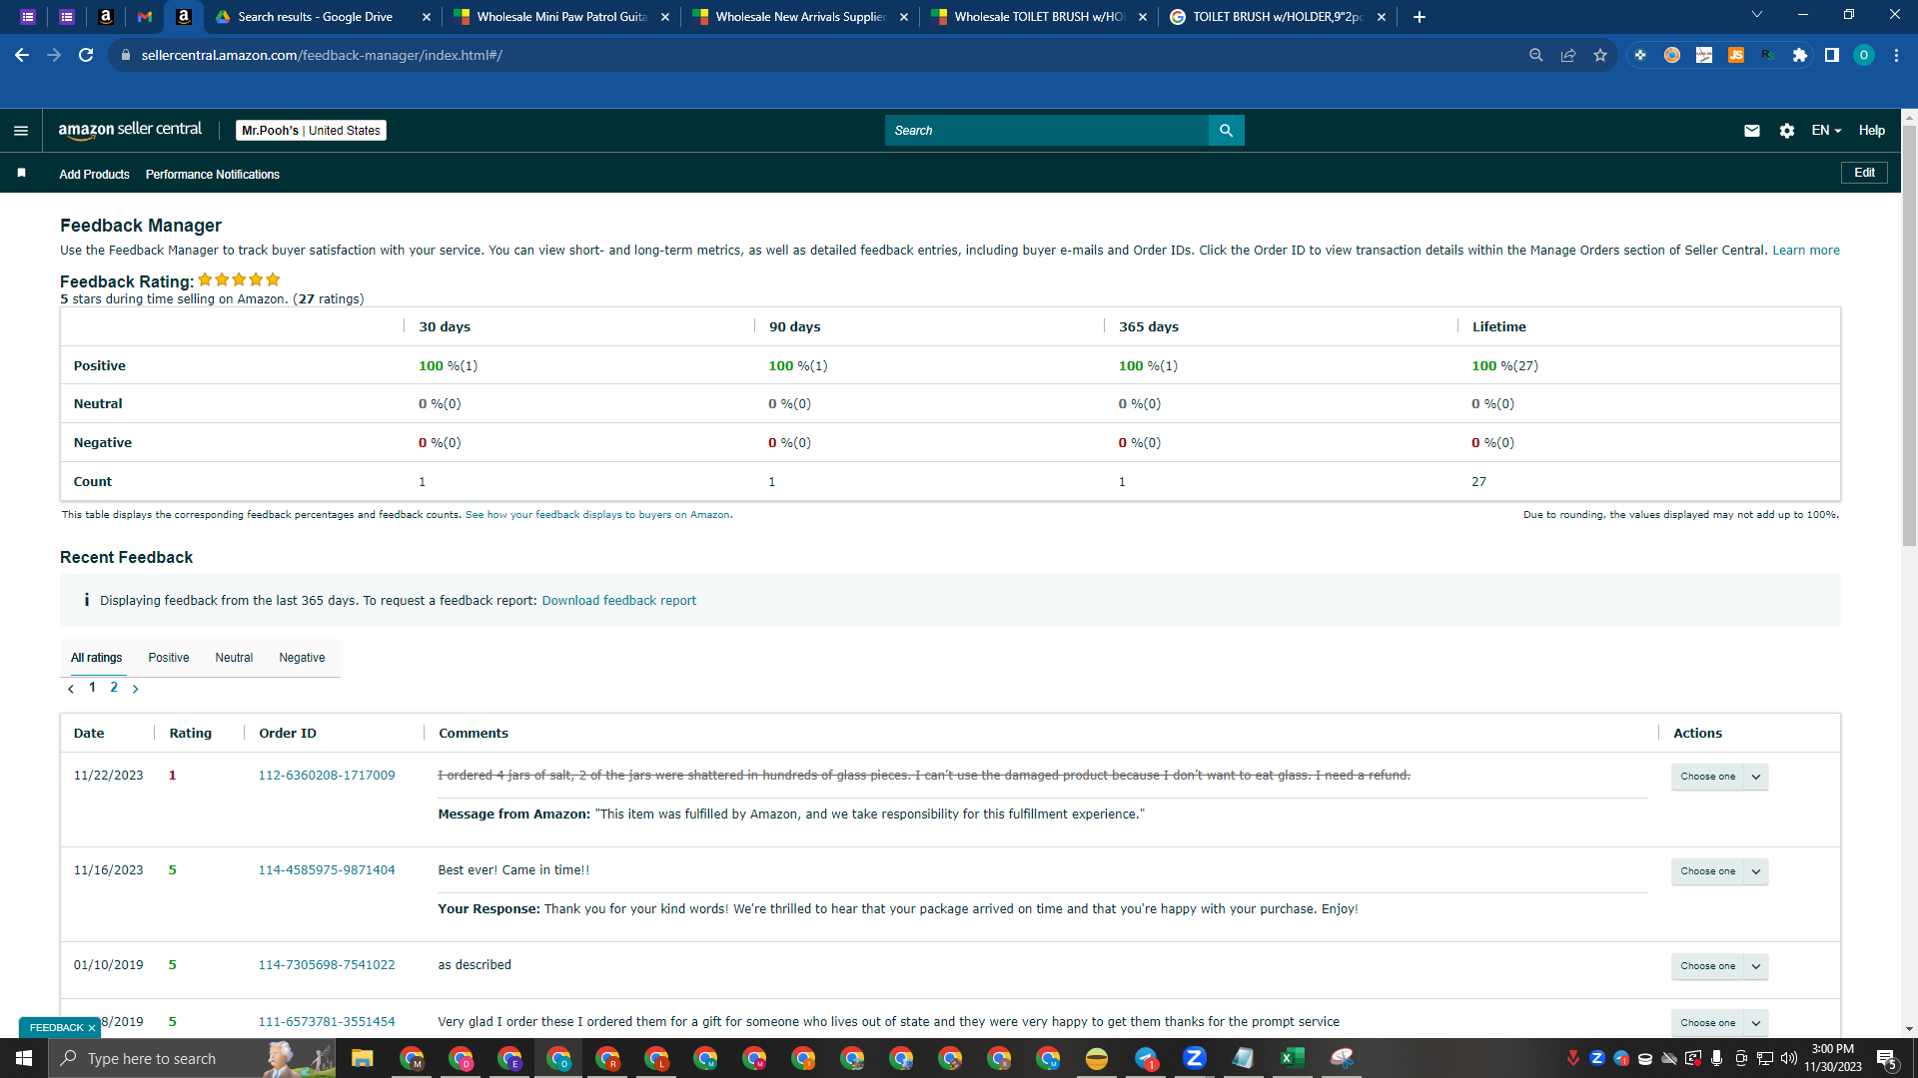Share this page icon in address bar
The height and width of the screenshot is (1078, 1918).
click(1568, 55)
